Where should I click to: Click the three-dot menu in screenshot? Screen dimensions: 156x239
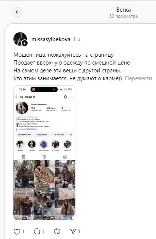pyautogui.click(x=71, y=97)
